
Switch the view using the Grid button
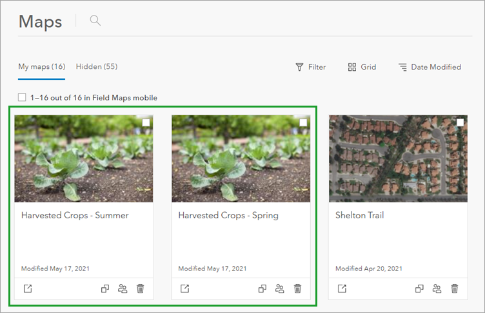pyautogui.click(x=362, y=67)
